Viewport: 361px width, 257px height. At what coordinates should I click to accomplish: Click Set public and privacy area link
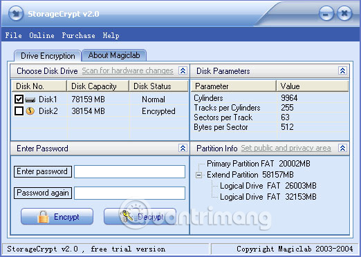click(286, 148)
